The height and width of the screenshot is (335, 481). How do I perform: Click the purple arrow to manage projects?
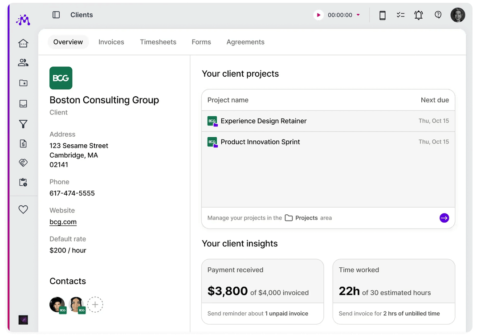(x=444, y=218)
